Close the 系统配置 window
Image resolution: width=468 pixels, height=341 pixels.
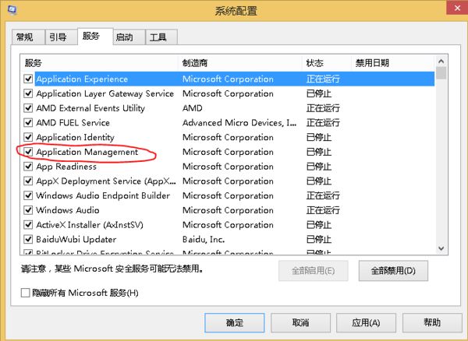coord(457,8)
